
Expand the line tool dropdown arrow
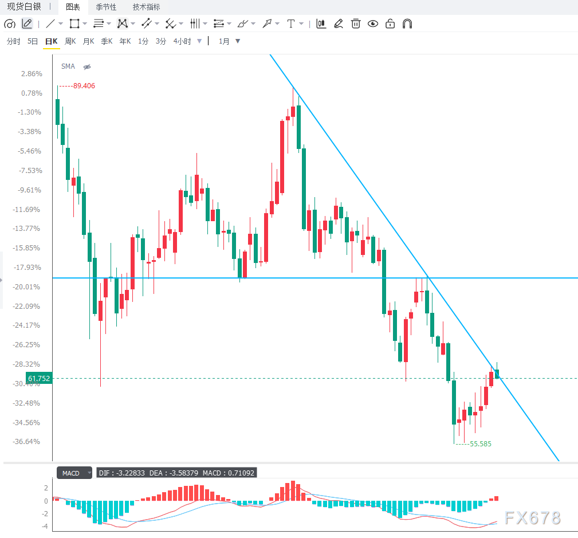(x=61, y=23)
